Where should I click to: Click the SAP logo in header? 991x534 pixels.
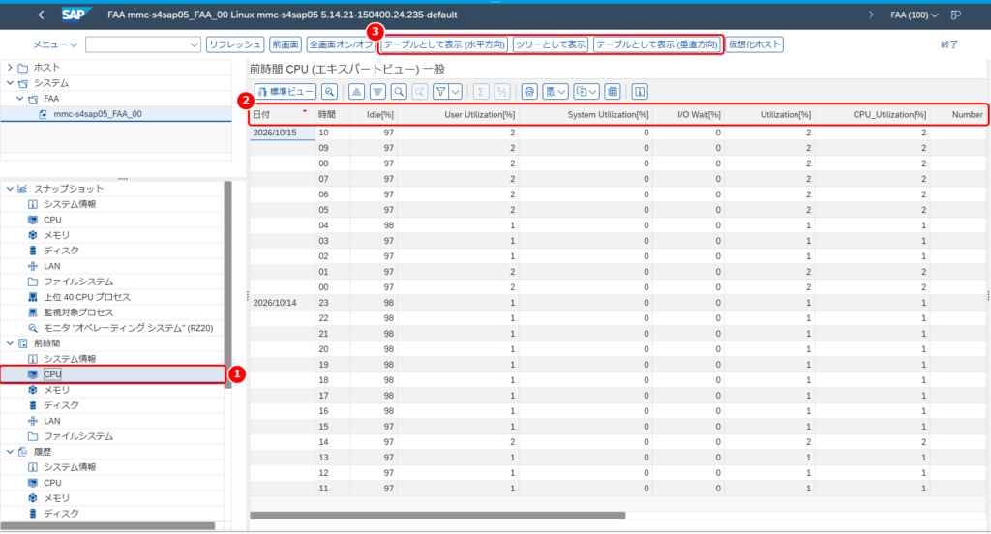click(75, 15)
